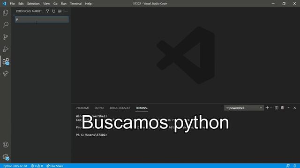Open the Edit menu
300x168 pixels.
point(21,3)
